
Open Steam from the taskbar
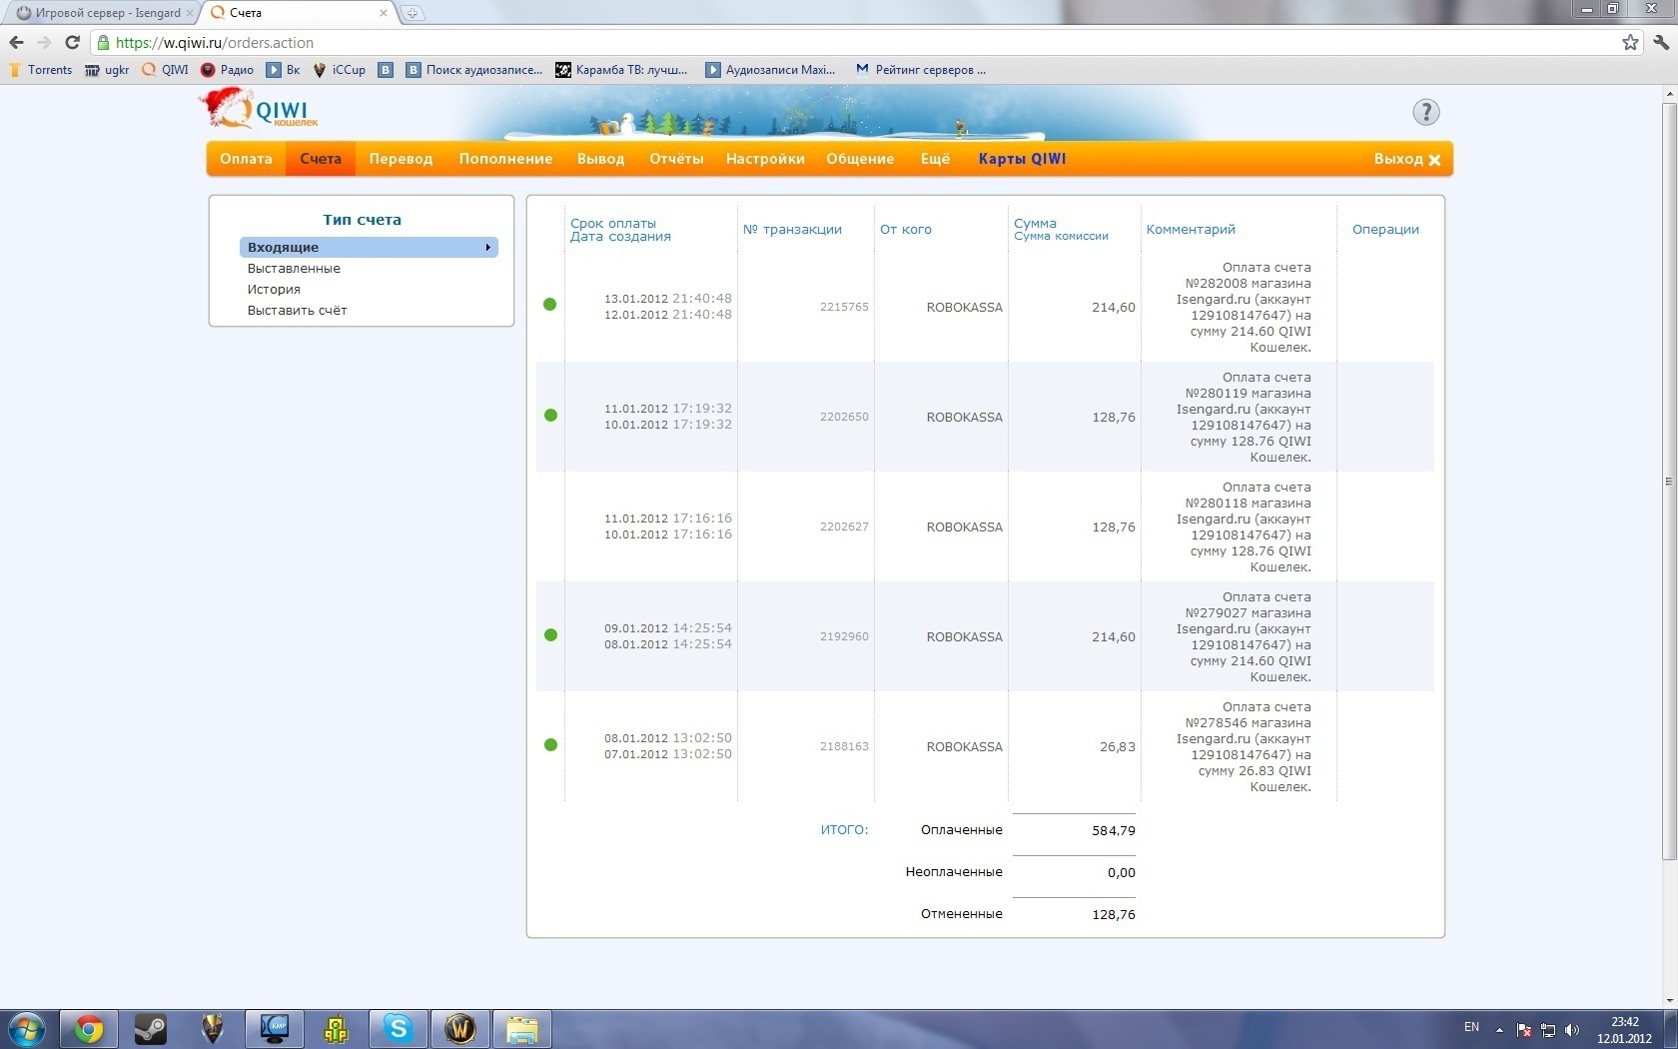coord(151,1029)
